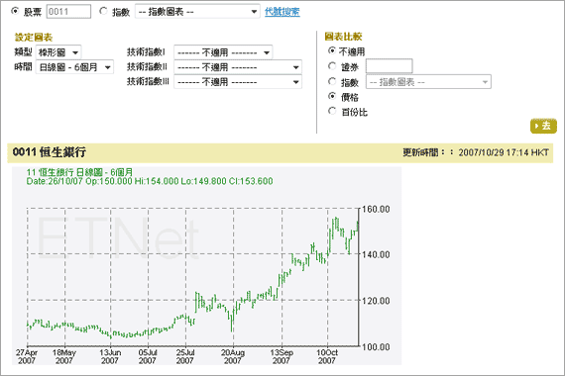Open the 技術指數II dropdown
This screenshot has height=376, width=565.
(238, 67)
